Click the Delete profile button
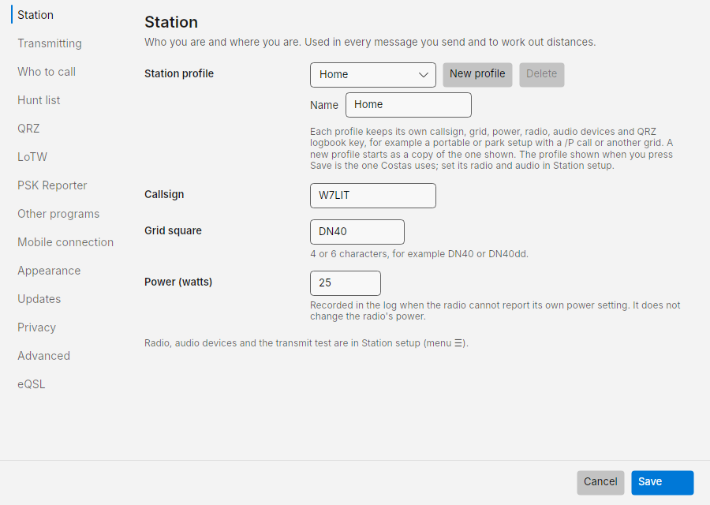 [x=541, y=74]
